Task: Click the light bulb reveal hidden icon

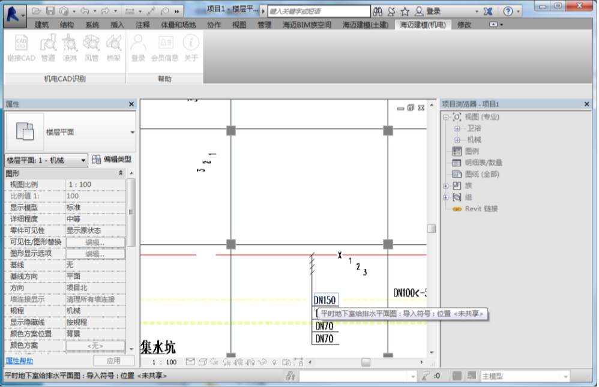Action: tap(274, 362)
